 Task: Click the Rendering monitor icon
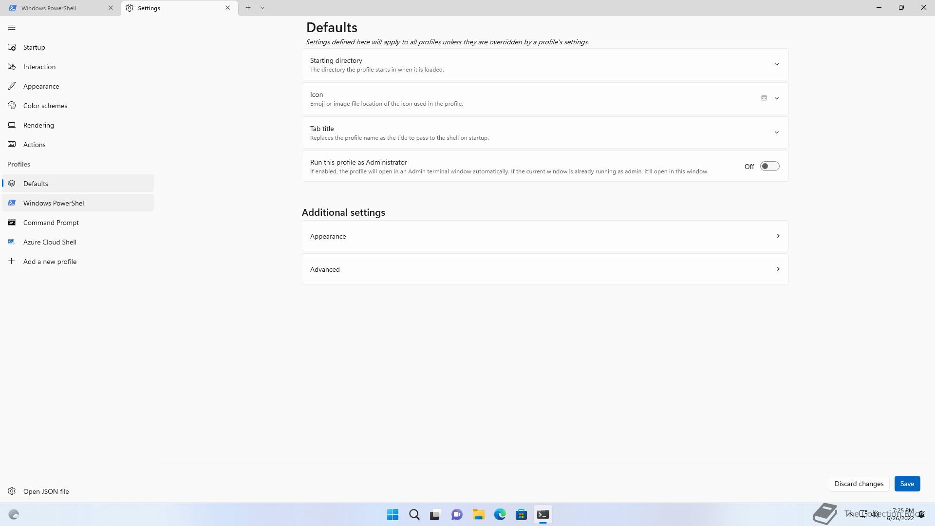click(12, 125)
